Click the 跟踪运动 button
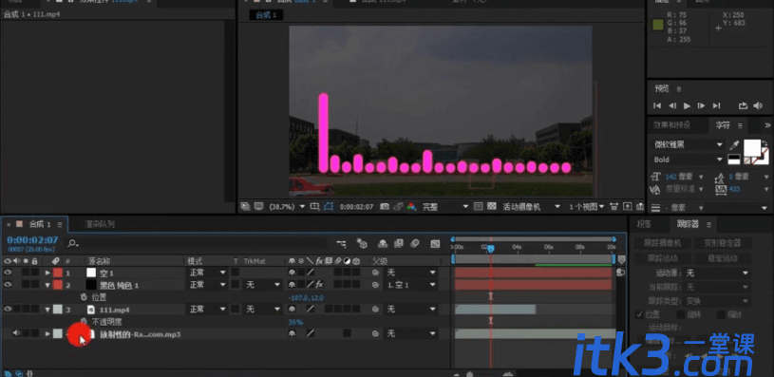The height and width of the screenshot is (377, 774). pos(663,258)
